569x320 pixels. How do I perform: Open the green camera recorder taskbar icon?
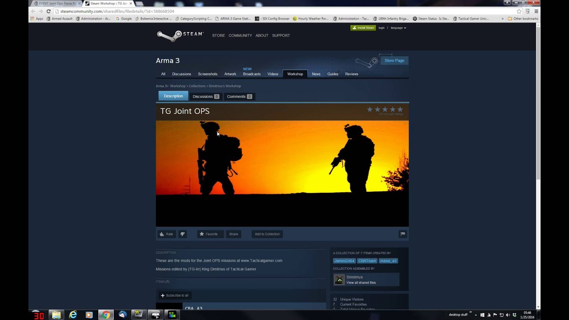click(172, 315)
